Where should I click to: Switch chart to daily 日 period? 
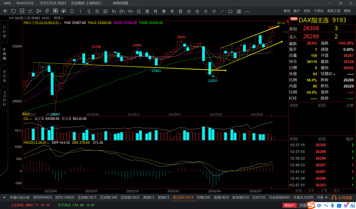click(x=138, y=11)
